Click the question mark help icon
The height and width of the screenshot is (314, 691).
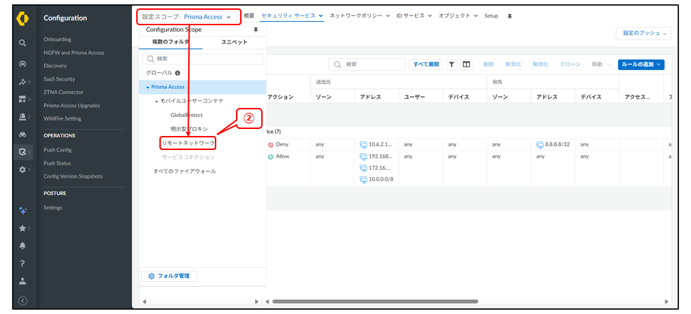[22, 264]
